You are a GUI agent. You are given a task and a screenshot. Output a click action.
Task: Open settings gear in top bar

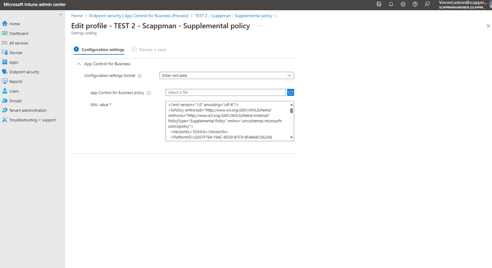pos(403,4)
